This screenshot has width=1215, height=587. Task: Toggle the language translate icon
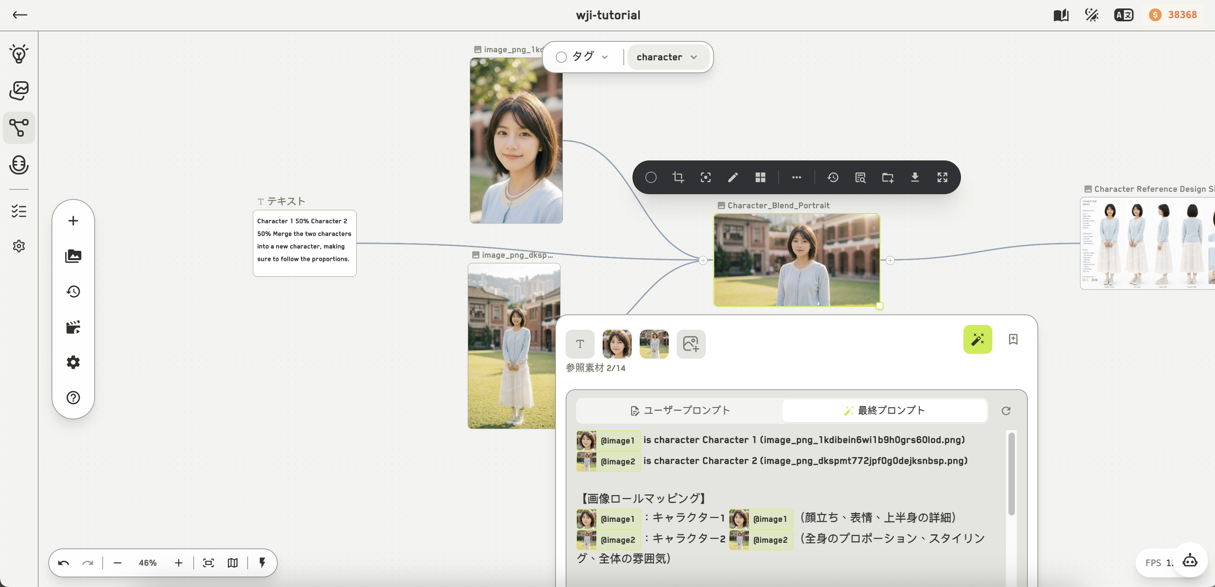click(1124, 15)
